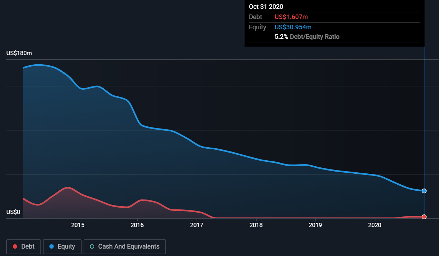Toggle the Equity series in the legend
The image size is (439, 256).
[62, 246]
